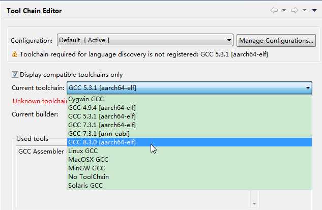Pick GCC 7.3.1 [arm-eabi] toolchain
The width and height of the screenshot is (322, 210).
click(189, 133)
